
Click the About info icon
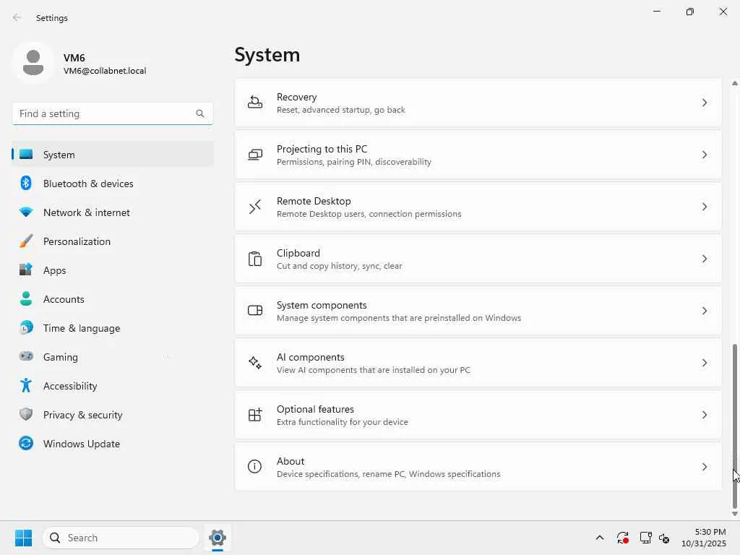coord(255,467)
